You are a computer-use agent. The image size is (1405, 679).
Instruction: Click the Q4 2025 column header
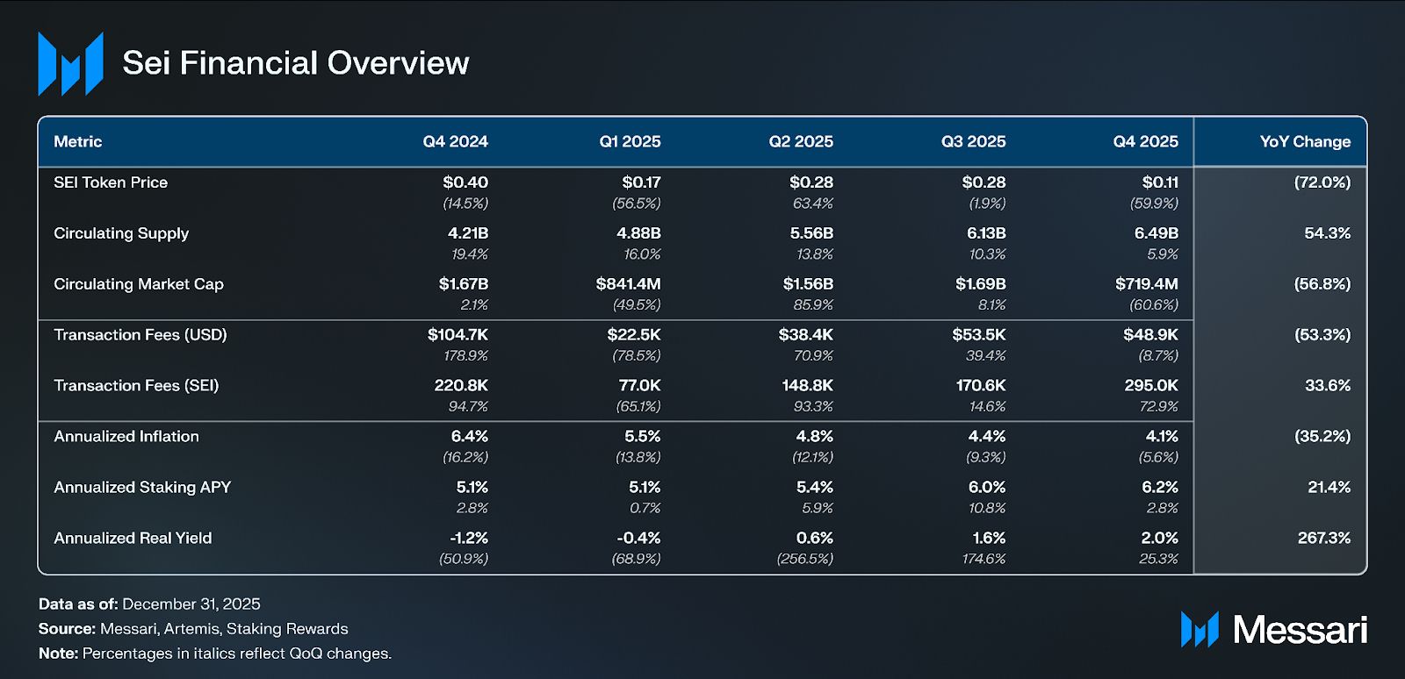(1146, 141)
